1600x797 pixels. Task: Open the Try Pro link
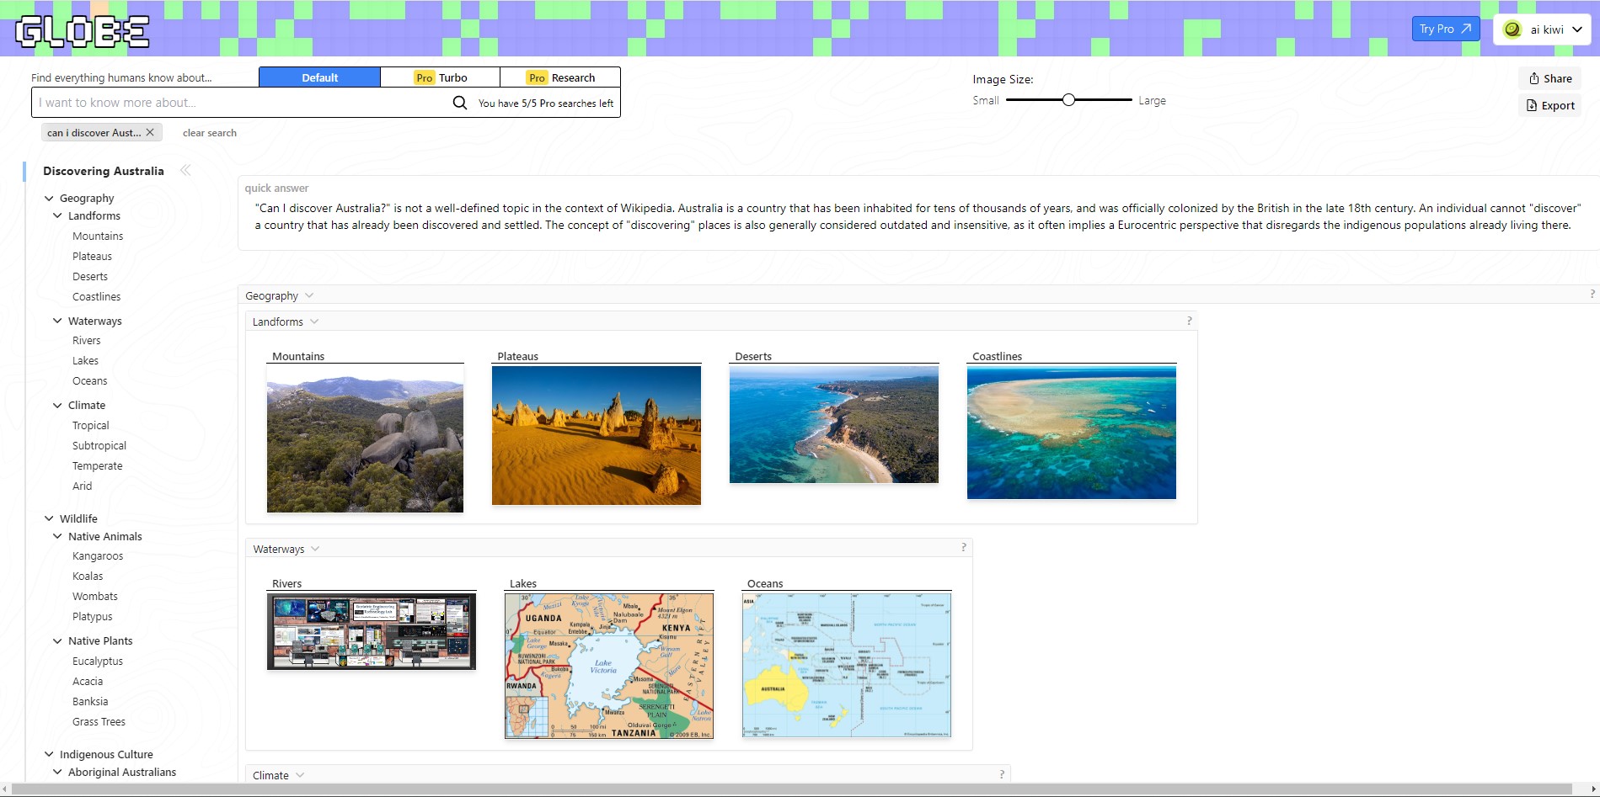point(1445,29)
